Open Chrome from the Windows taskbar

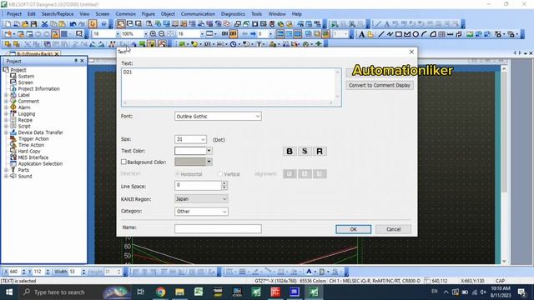click(160, 292)
